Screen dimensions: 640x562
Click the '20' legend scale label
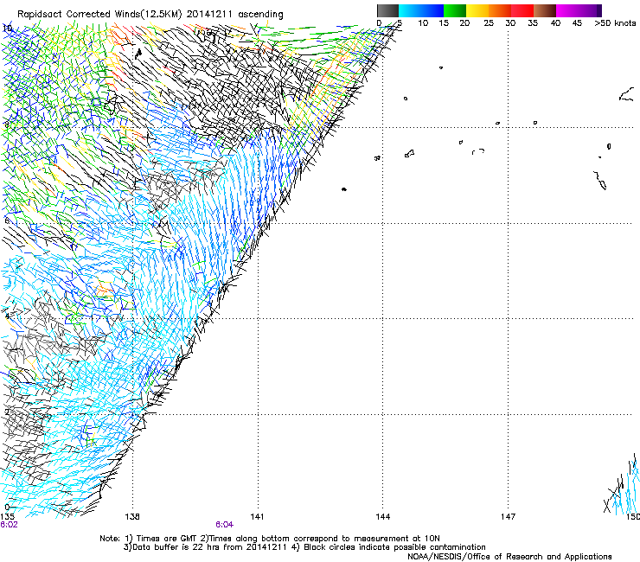[464, 23]
